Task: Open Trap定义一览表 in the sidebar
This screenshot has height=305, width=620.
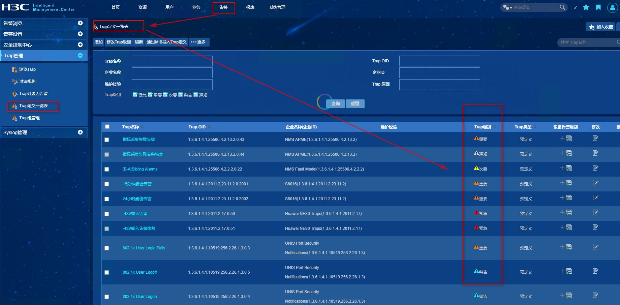Action: 30,106
